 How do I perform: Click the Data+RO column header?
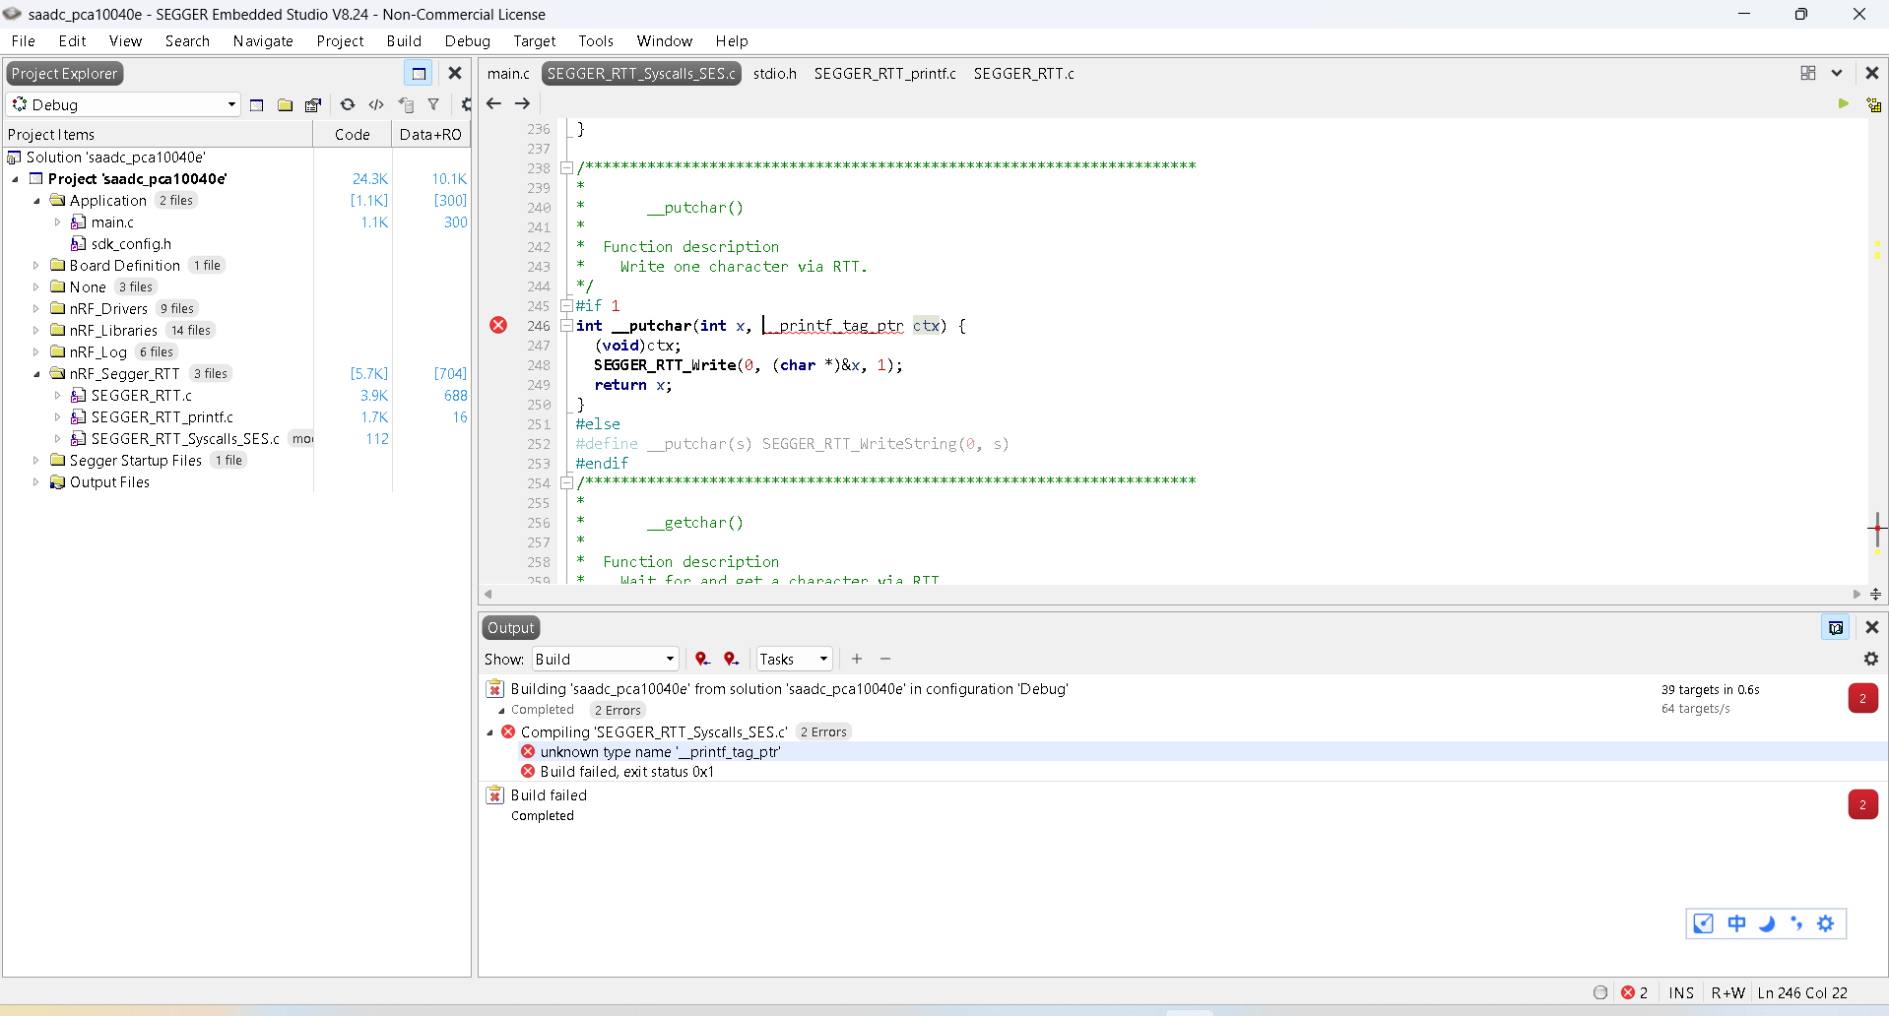(430, 134)
